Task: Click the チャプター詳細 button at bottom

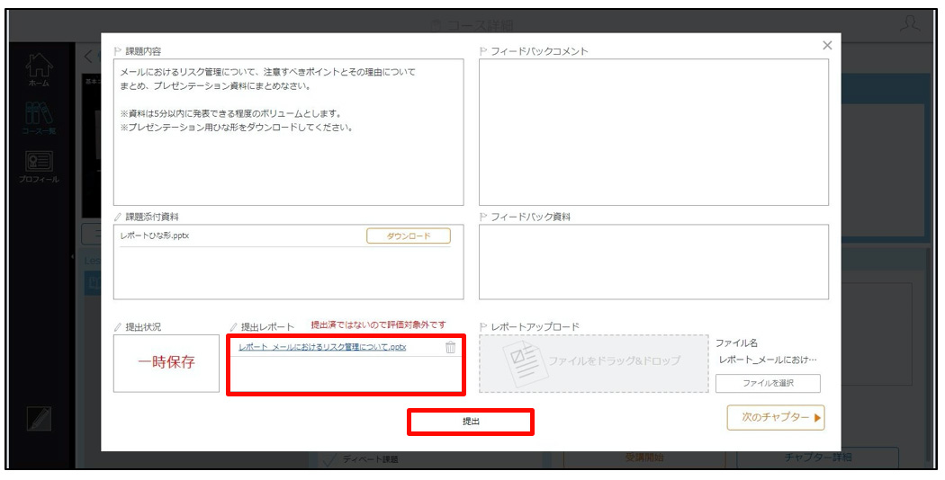Action: pos(818,458)
